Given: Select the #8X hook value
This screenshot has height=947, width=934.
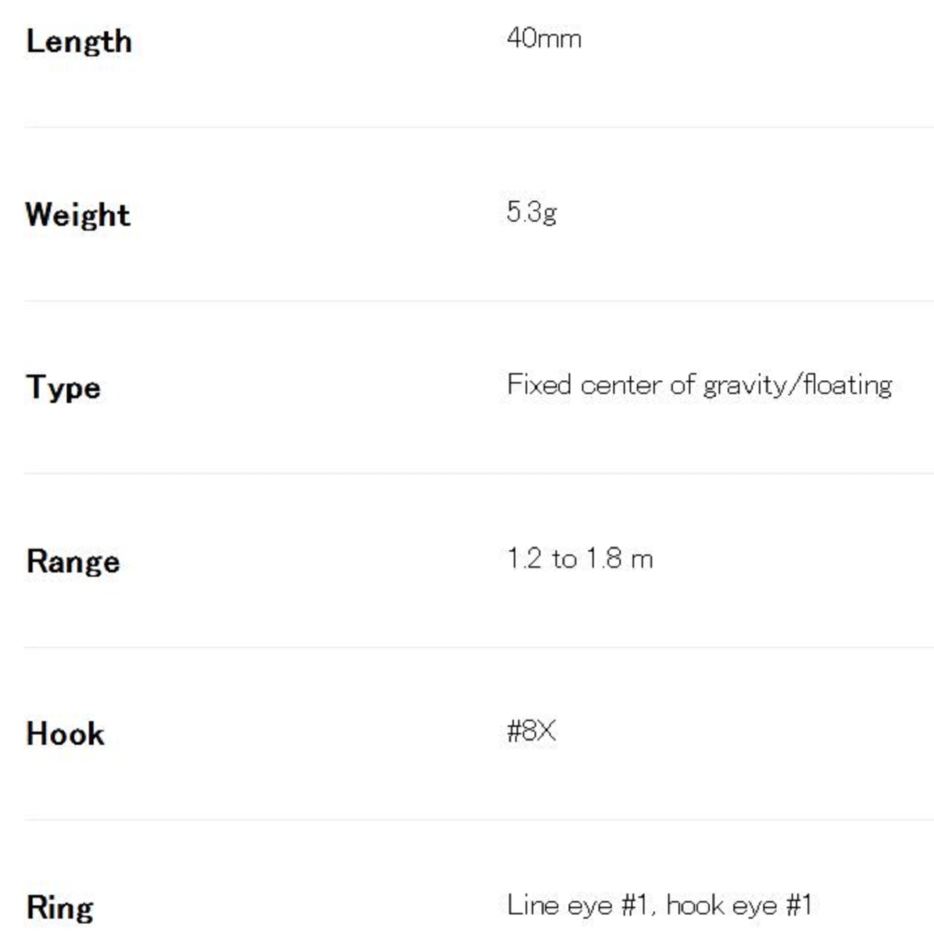Looking at the screenshot, I should pyautogui.click(x=531, y=732).
